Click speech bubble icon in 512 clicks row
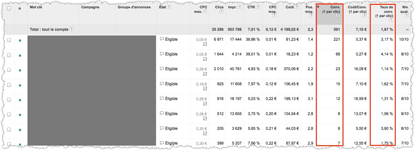 162,114
